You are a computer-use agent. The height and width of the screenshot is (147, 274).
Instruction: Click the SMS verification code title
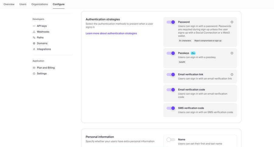coord(191,108)
